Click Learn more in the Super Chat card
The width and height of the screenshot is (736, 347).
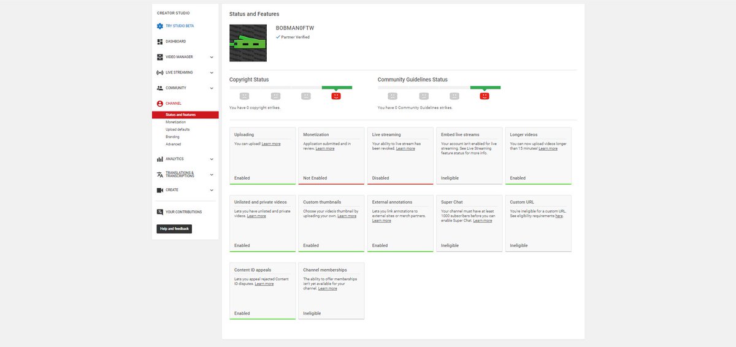[x=483, y=220]
